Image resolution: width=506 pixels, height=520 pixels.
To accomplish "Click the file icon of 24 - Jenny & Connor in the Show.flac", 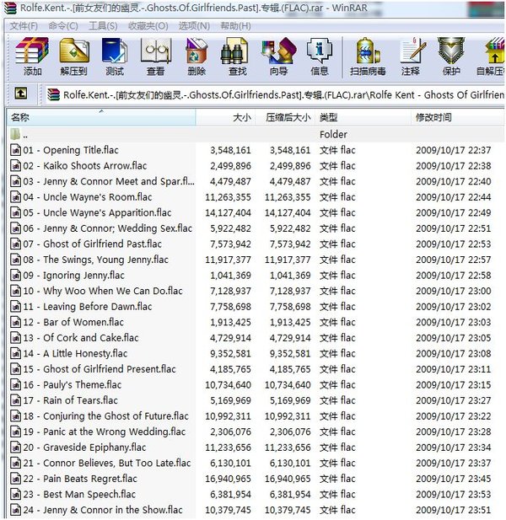I will (15, 510).
